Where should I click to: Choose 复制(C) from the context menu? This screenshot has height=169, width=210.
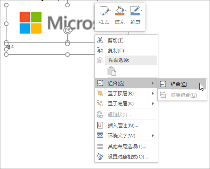click(126, 51)
